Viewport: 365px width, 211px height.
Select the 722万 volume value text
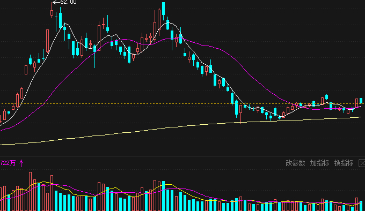point(8,163)
